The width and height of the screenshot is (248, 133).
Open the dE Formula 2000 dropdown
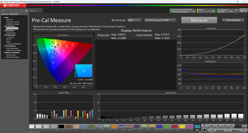(135, 20)
